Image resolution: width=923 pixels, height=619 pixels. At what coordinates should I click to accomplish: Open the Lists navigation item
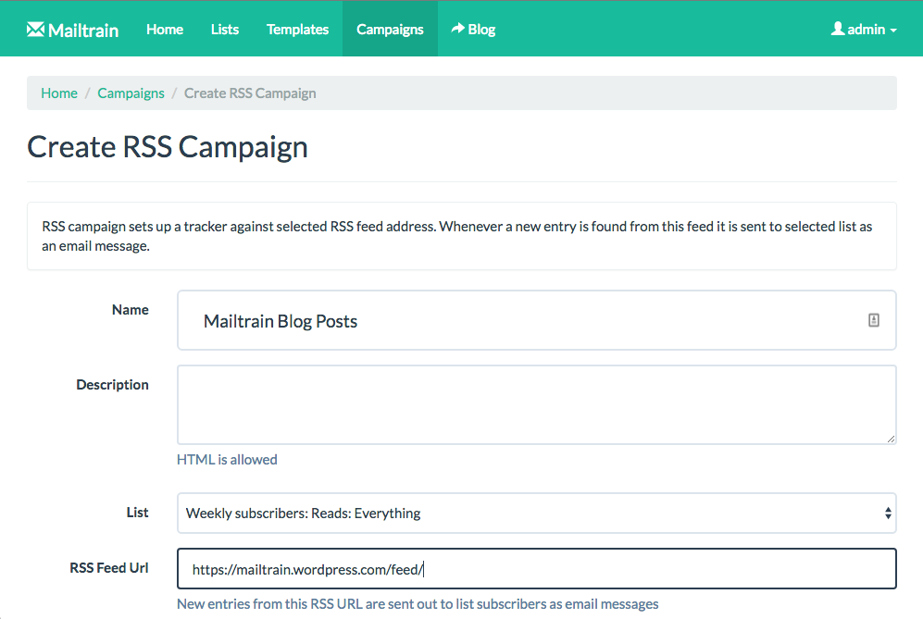tap(225, 29)
